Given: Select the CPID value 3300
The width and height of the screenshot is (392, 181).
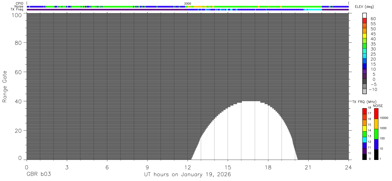Looking at the screenshot, I should tap(188, 4).
